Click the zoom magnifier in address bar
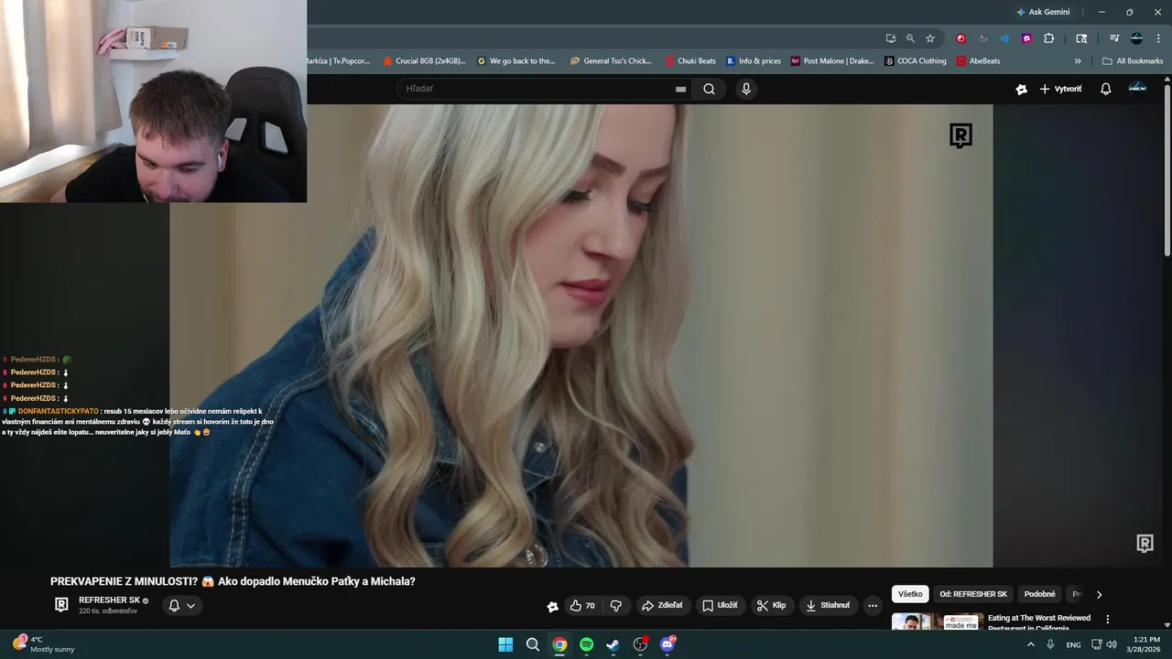The height and width of the screenshot is (659, 1172). pyautogui.click(x=910, y=38)
